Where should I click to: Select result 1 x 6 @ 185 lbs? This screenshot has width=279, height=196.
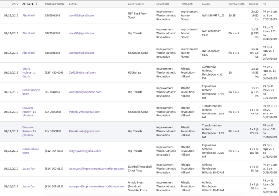[254, 151]
